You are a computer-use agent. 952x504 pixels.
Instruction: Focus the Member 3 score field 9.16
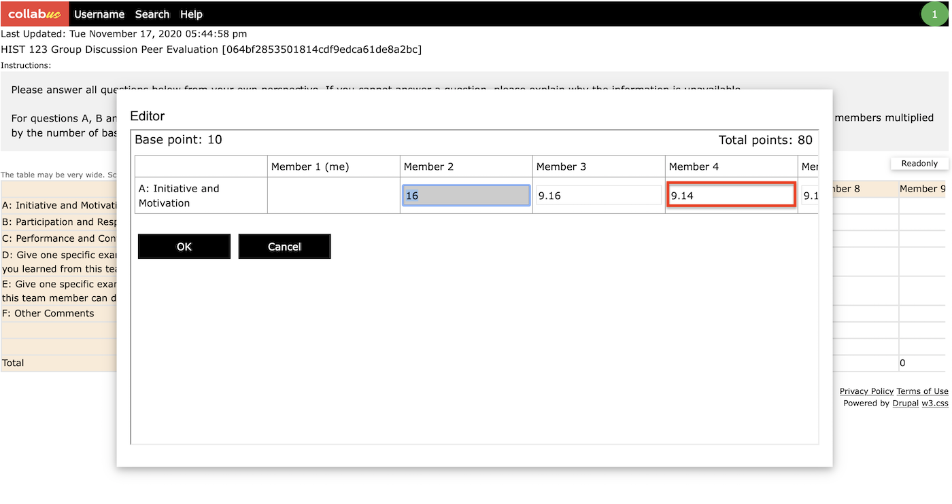coord(598,196)
